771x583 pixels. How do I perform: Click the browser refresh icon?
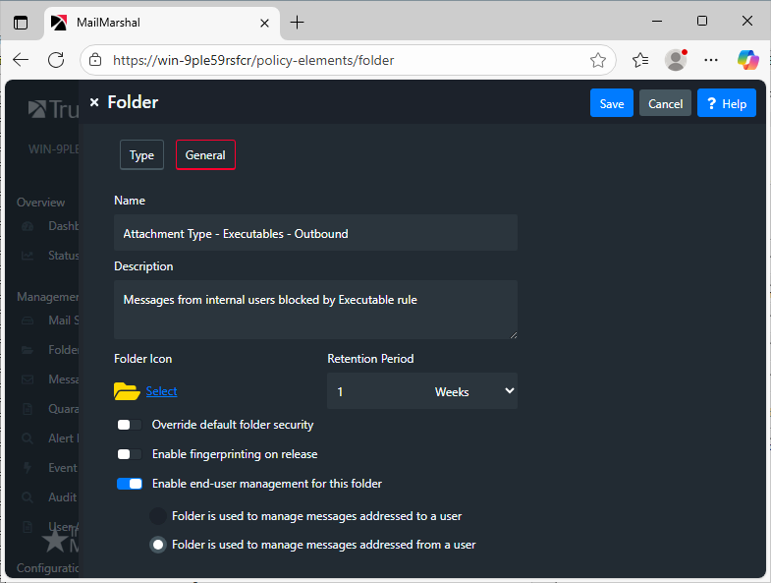(x=56, y=60)
